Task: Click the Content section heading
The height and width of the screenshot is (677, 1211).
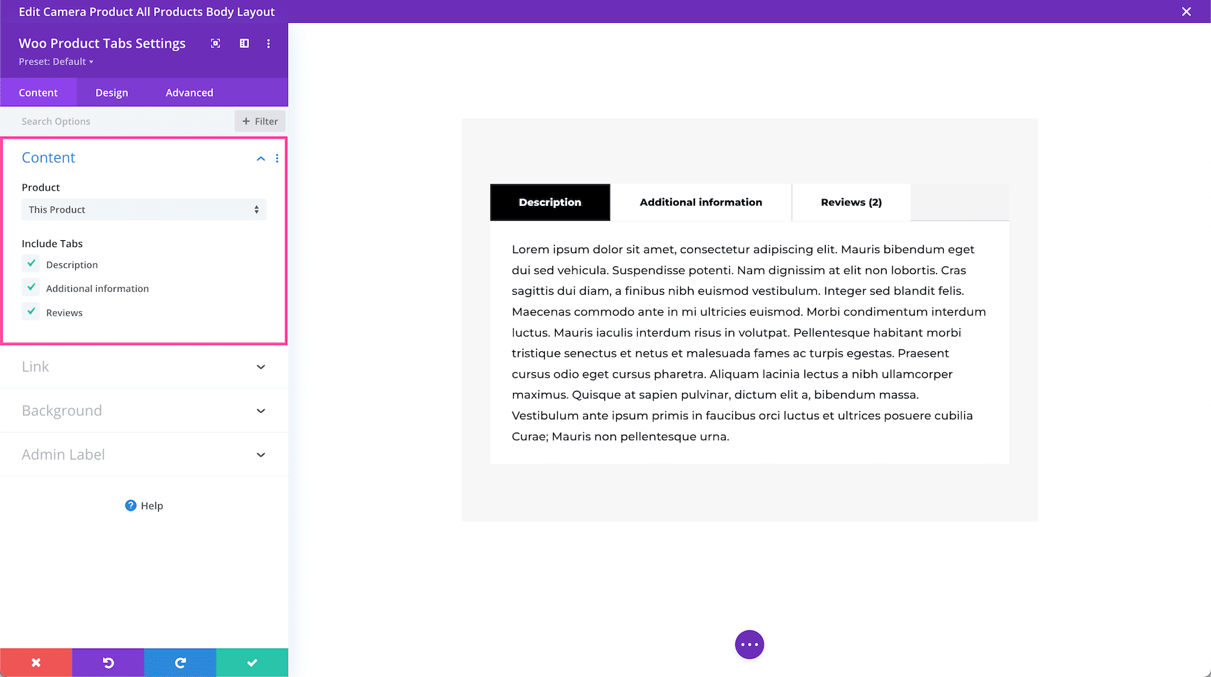Action: pyautogui.click(x=48, y=157)
